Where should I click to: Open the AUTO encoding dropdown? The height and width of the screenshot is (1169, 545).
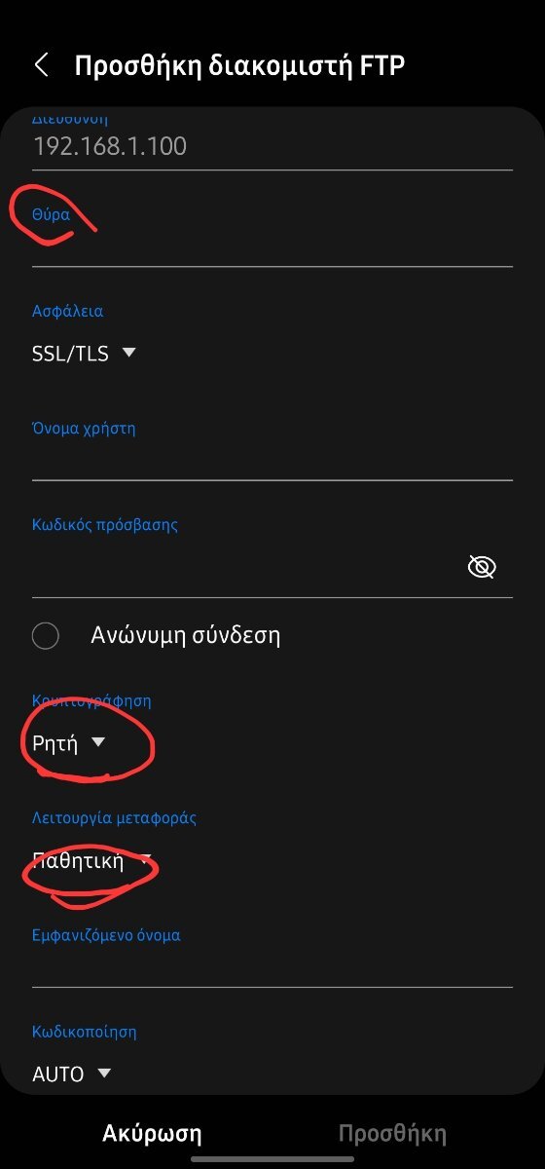pyautogui.click(x=72, y=1074)
